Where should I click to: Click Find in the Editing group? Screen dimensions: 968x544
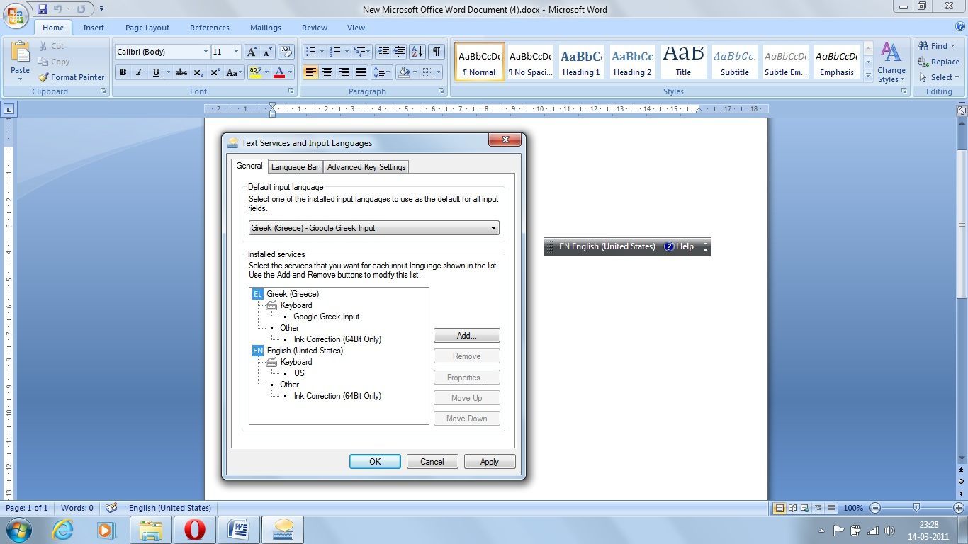coord(938,46)
